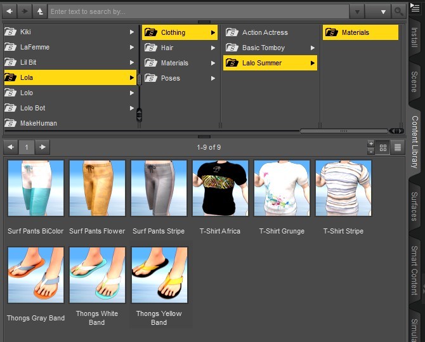Open the Materials folder under Lola
This screenshot has width=425, height=342.
[x=180, y=63]
